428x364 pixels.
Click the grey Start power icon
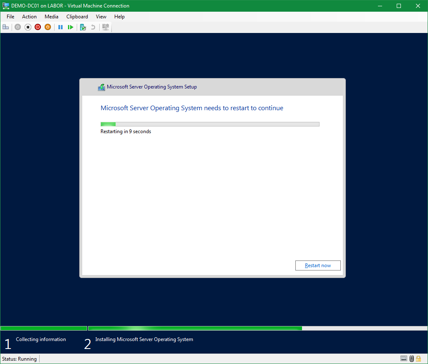[18, 27]
